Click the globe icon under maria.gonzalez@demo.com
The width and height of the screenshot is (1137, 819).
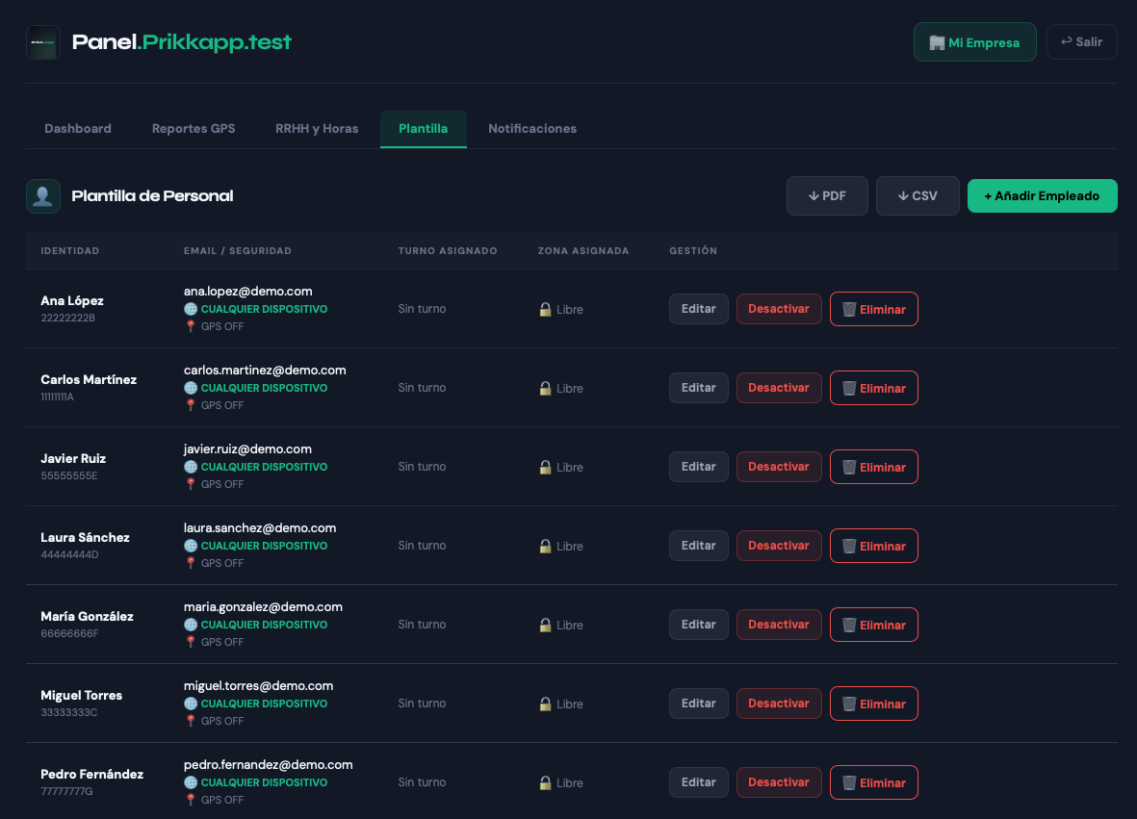click(191, 626)
